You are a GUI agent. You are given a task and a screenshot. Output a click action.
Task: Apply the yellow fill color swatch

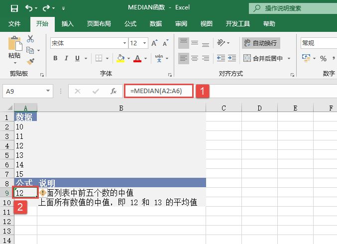(120, 58)
